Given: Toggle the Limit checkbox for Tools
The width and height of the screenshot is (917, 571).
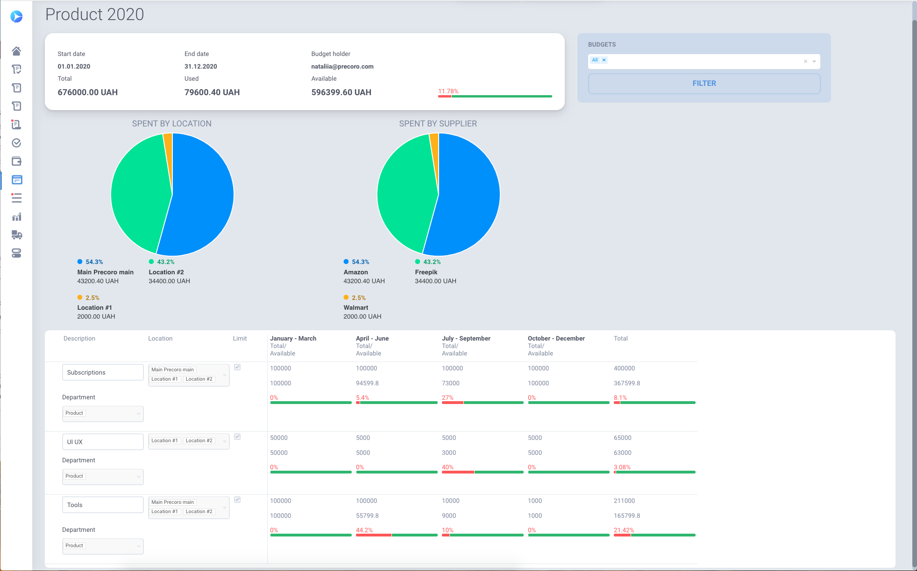Looking at the screenshot, I should click(237, 500).
